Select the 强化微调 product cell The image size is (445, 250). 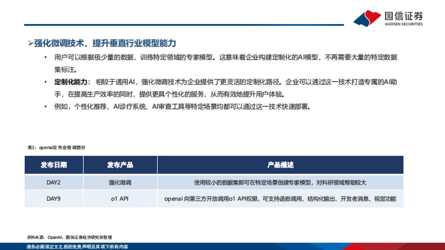120,182
